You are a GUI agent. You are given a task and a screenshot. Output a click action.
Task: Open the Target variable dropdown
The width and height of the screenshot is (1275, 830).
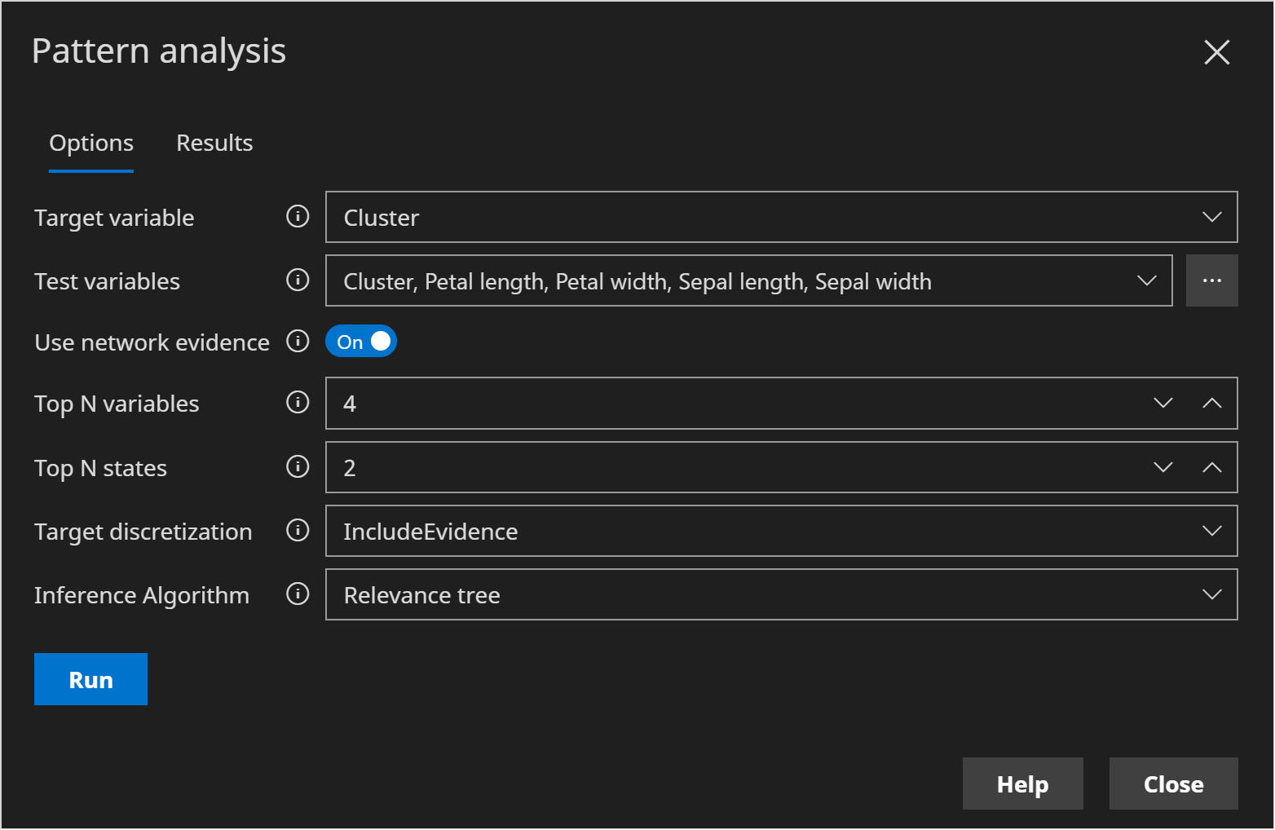pyautogui.click(x=1211, y=217)
